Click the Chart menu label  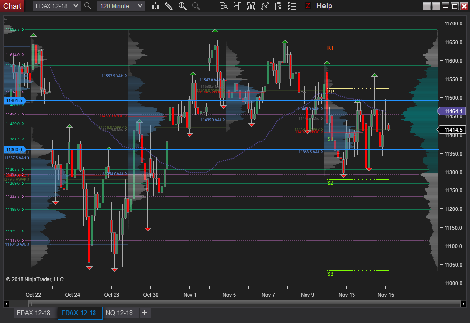pyautogui.click(x=12, y=6)
